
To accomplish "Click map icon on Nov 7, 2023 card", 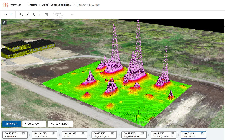I will pyautogui.click(x=172, y=133).
